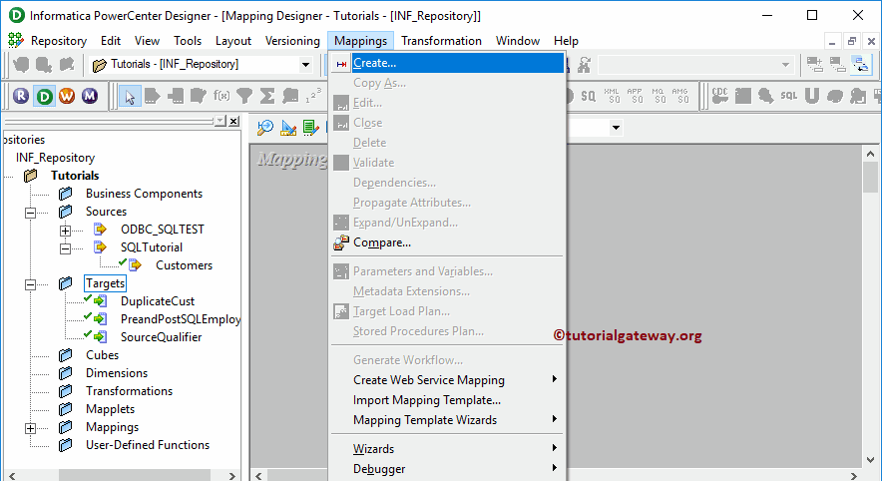Open the Repository menu
The height and width of the screenshot is (481, 882).
click(59, 41)
